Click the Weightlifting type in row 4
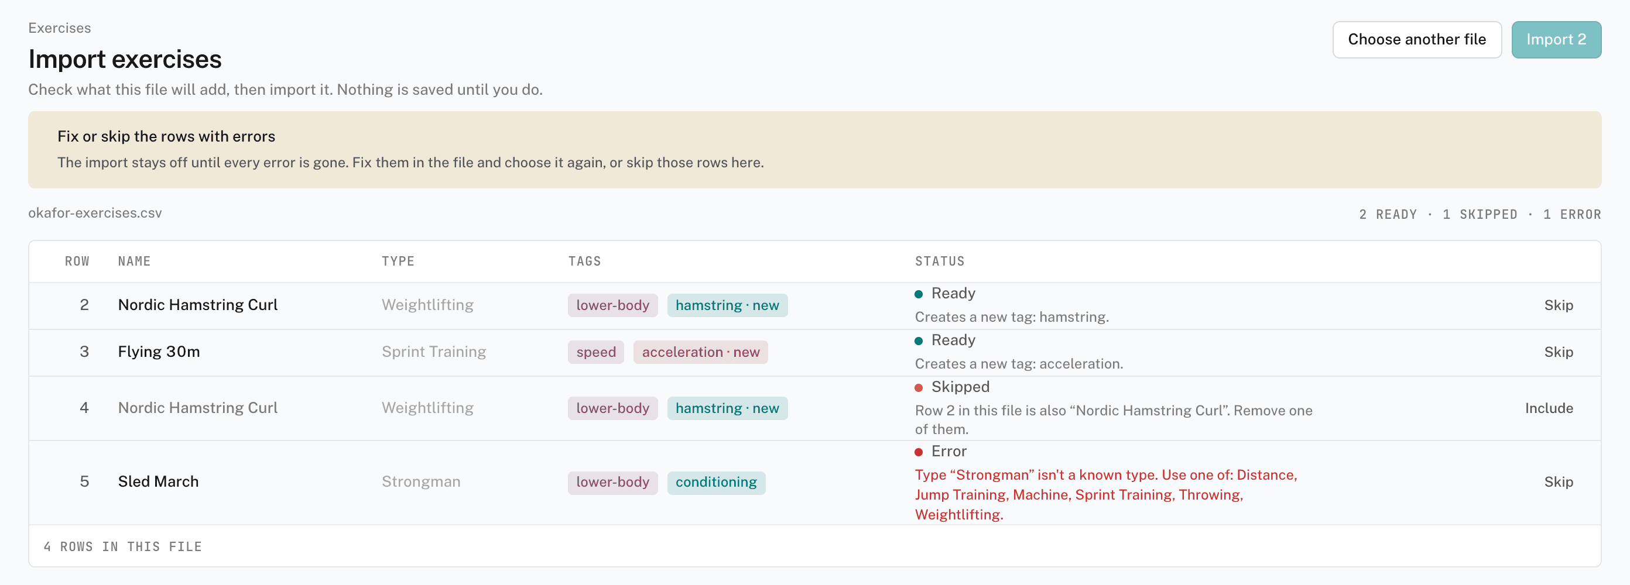 (427, 408)
